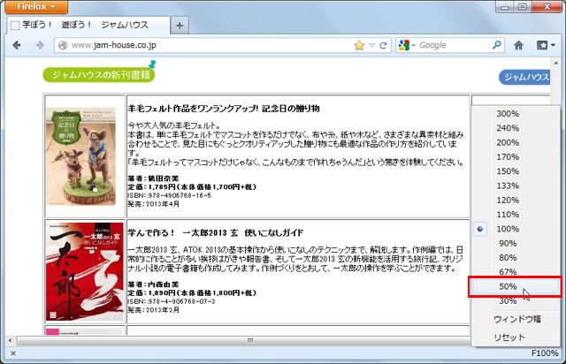This screenshot has height=364, width=566.
Task: Set zoom to 200%
Action: 508,142
